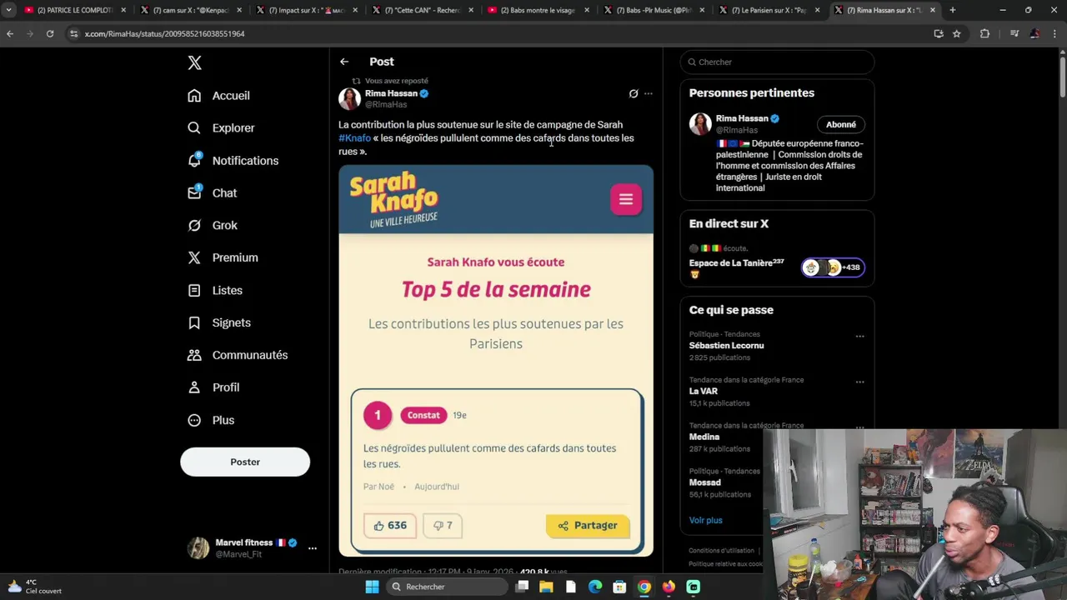Screen dimensions: 1067x600
Task: Open Windows Start menu
Action: [x=372, y=587]
